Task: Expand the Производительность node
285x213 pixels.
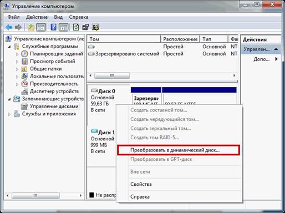Action: 17,84
